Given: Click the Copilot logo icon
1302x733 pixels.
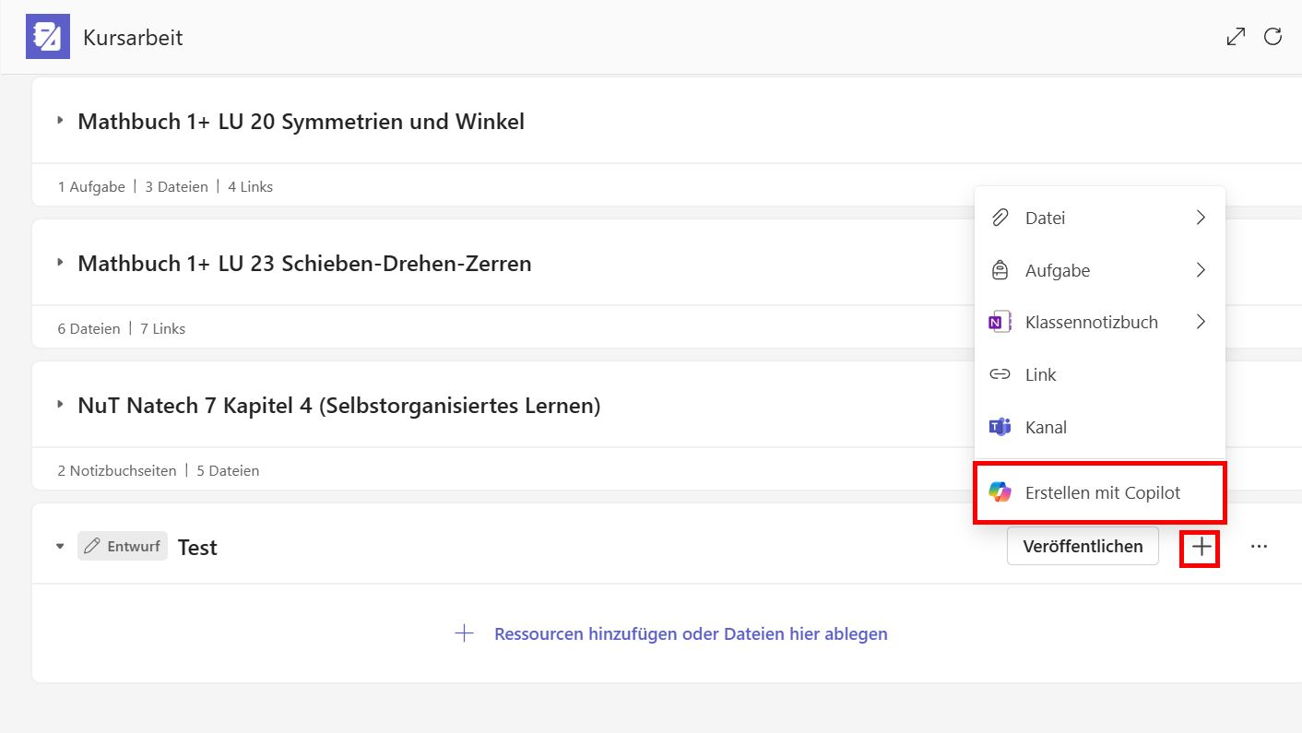Looking at the screenshot, I should point(1000,492).
